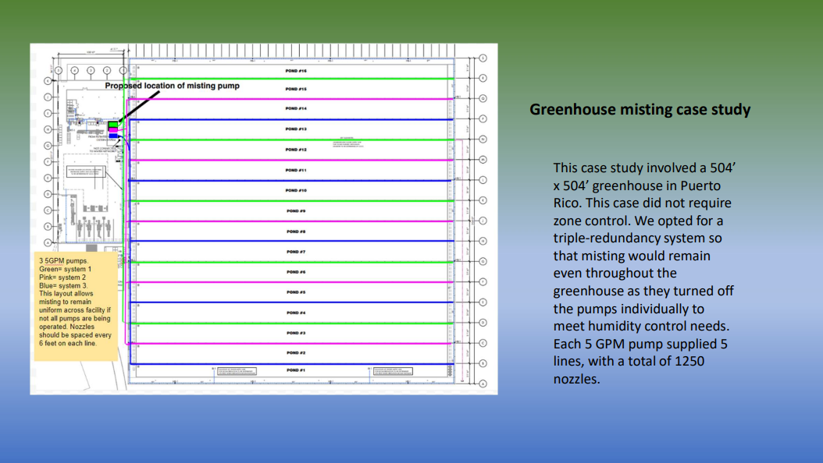Click 'This case study involved a 504’' line
The height and width of the screenshot is (463, 823).
pos(644,168)
